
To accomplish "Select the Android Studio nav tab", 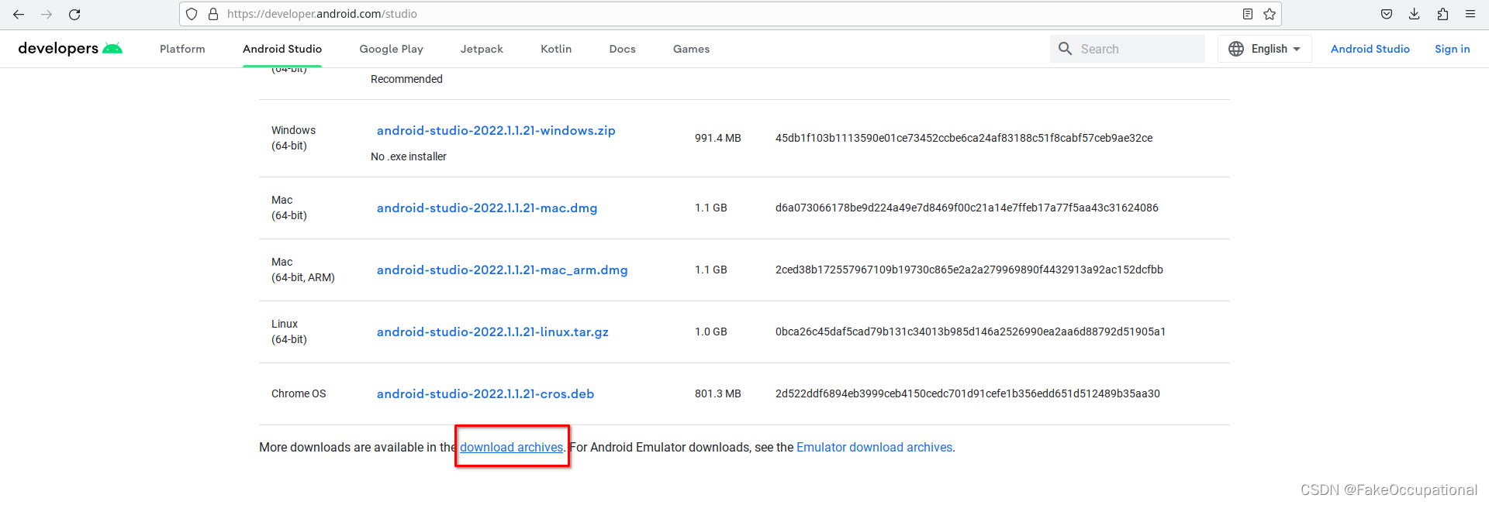I will point(282,49).
